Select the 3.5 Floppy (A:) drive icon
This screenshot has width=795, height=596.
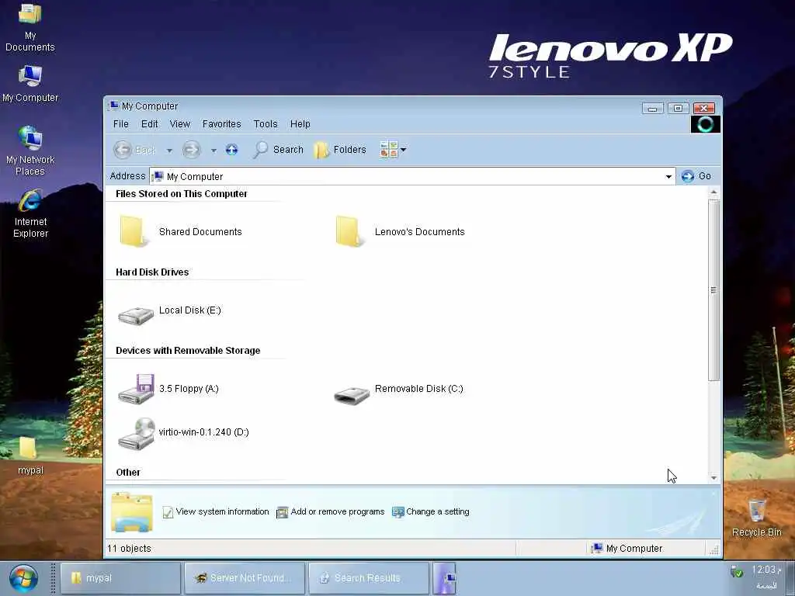(136, 389)
